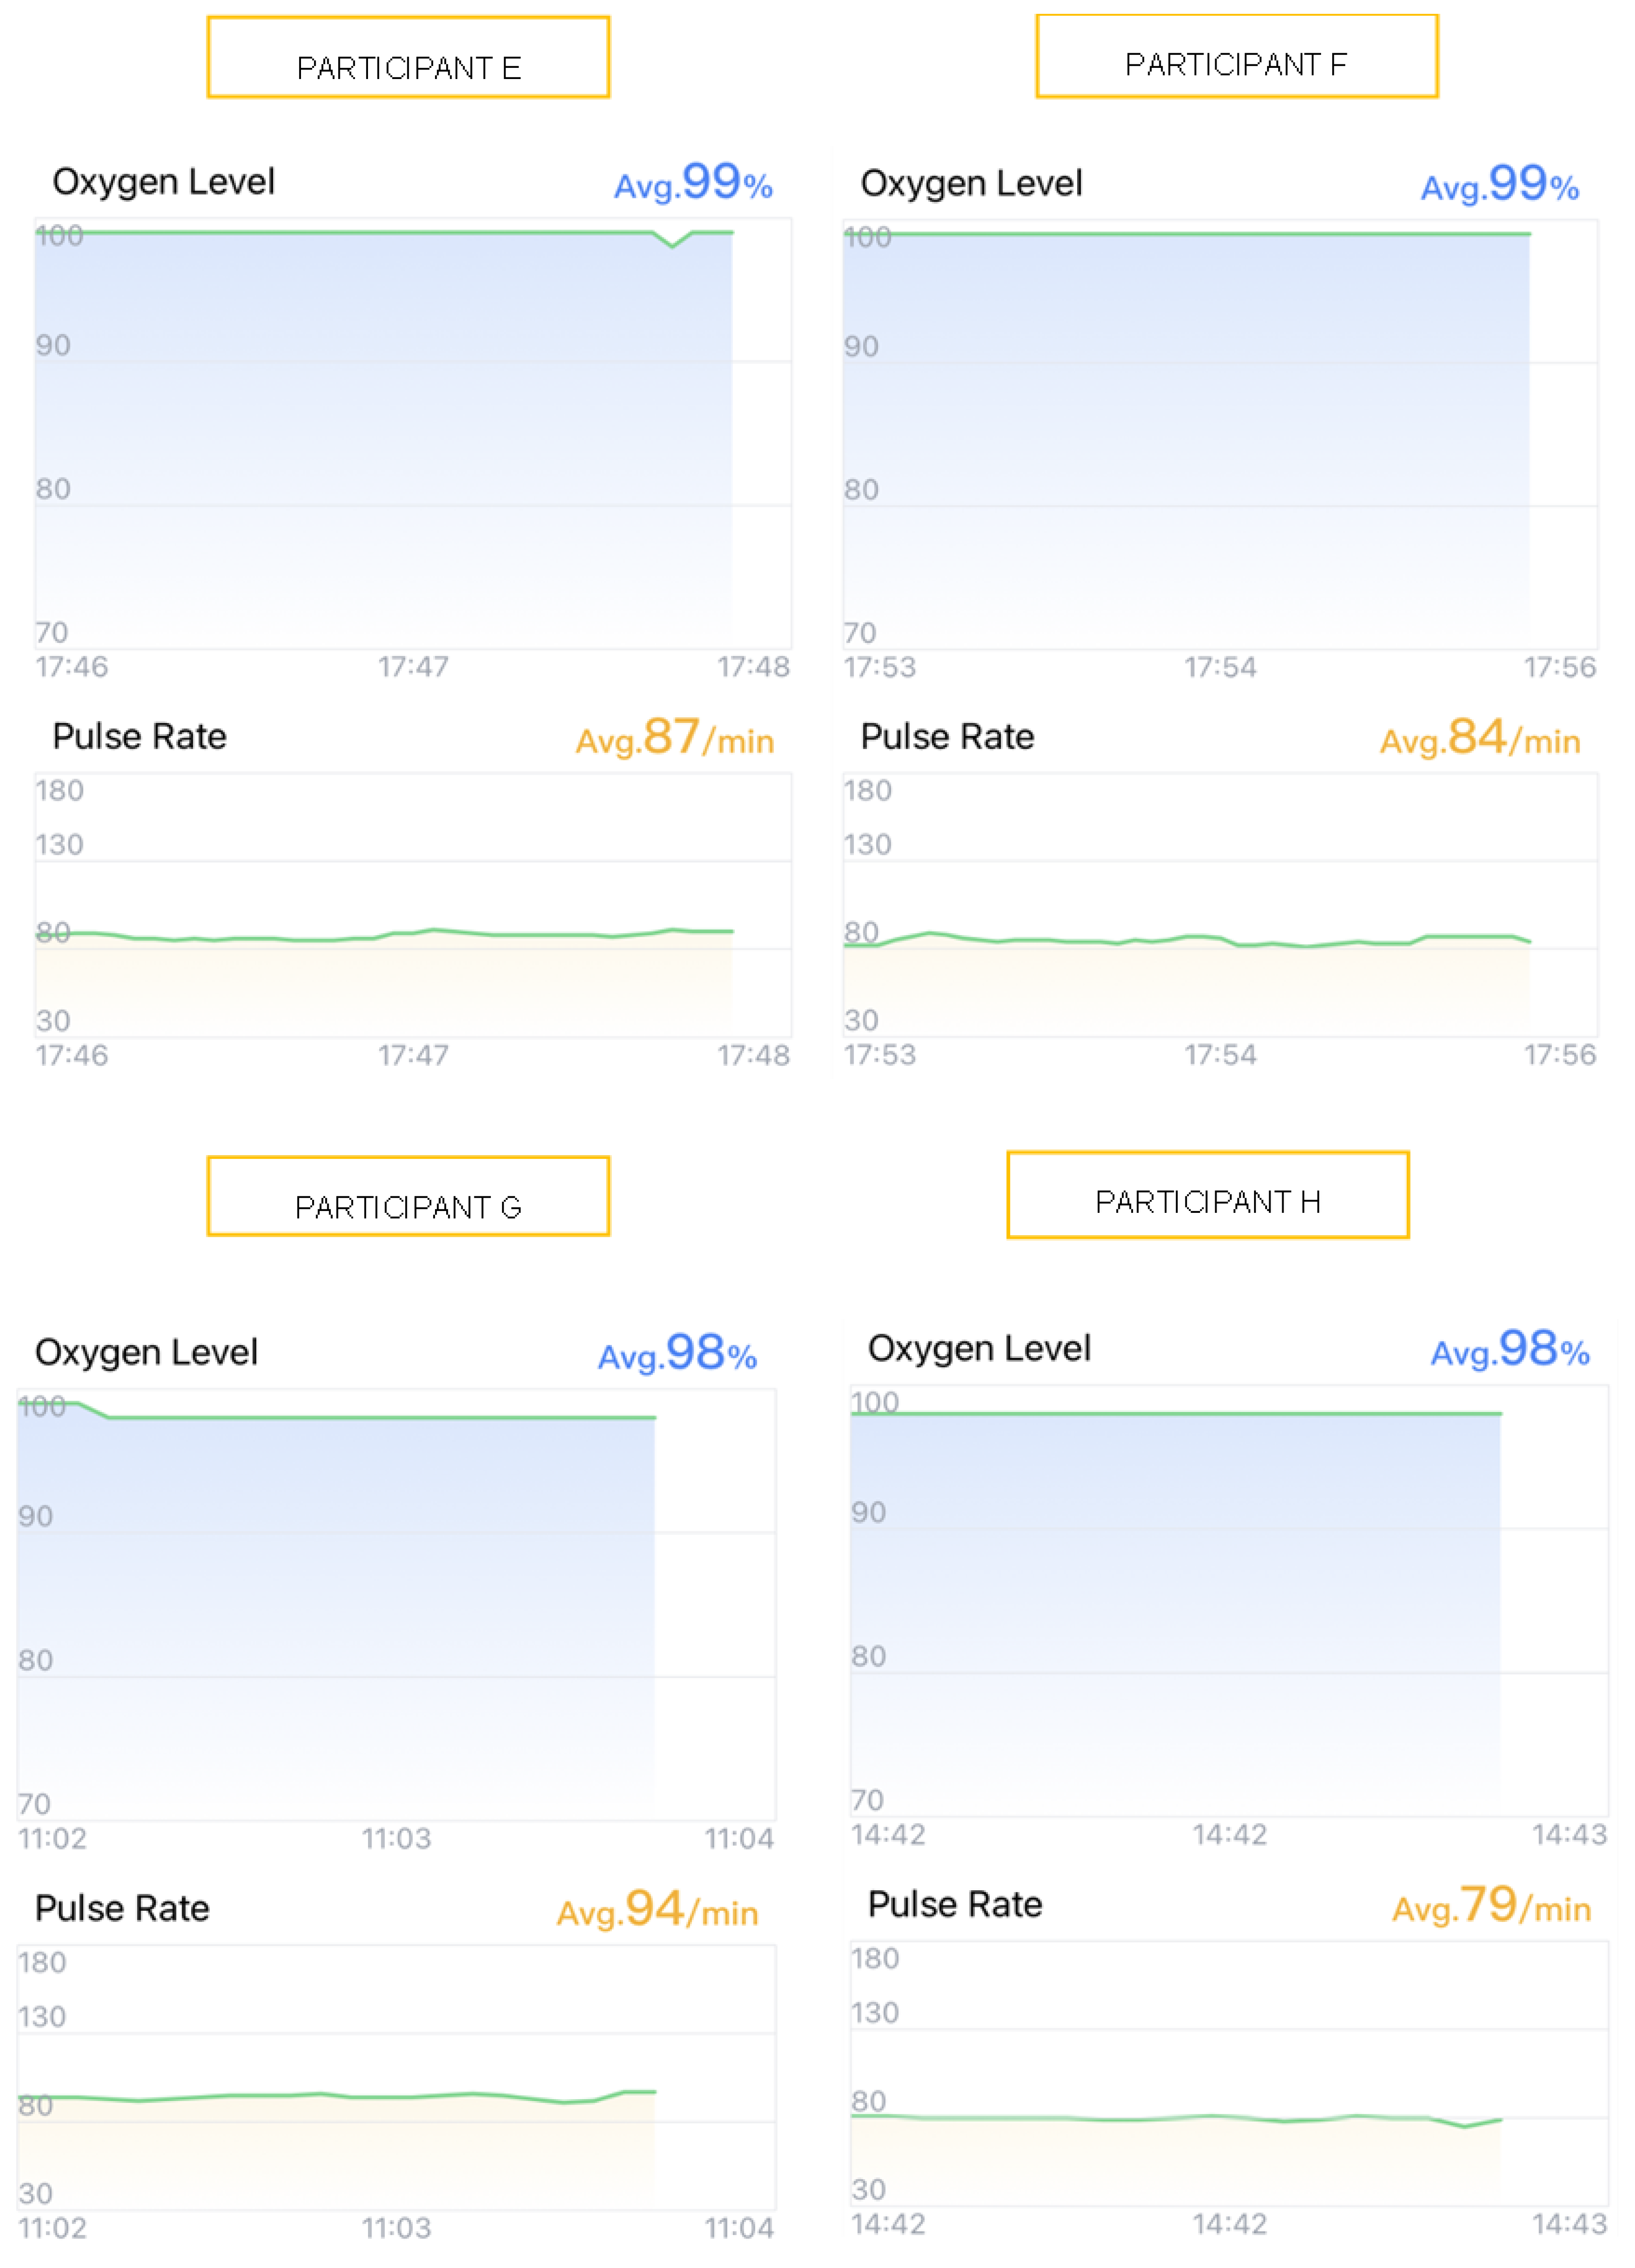The image size is (1635, 2268).
Task: Click the 17:56 label under Participant F's pulse chart
Action: pos(1559,1055)
